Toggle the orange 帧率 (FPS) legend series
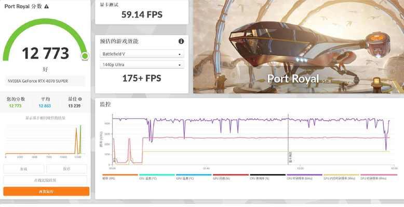 [120, 176]
